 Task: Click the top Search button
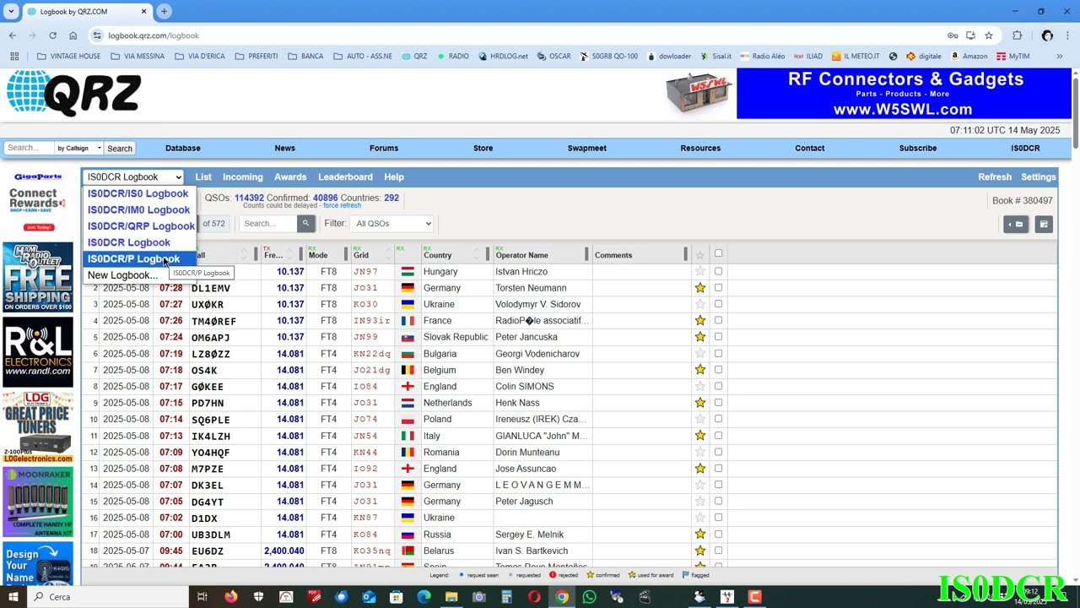click(120, 148)
